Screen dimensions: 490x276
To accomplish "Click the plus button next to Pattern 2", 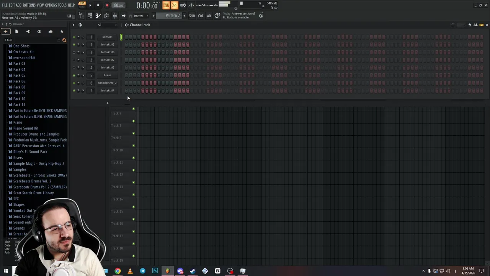I will (x=184, y=16).
